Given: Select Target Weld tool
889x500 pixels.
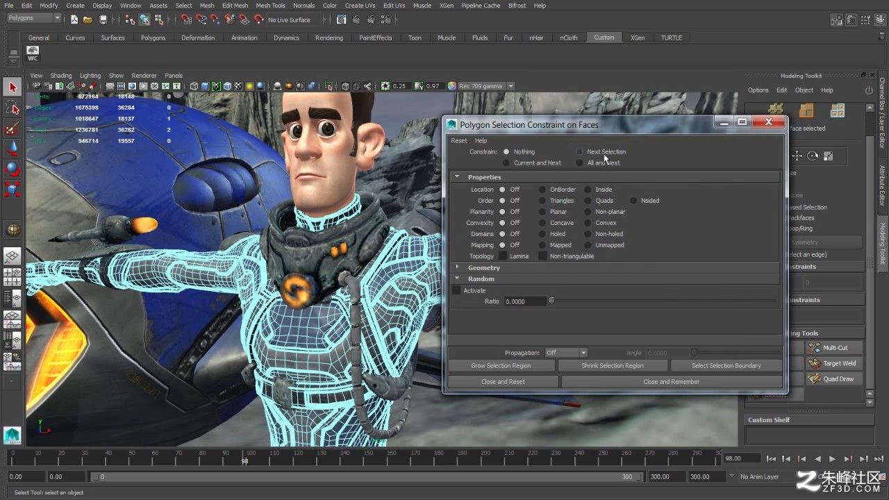Looking at the screenshot, I should pyautogui.click(x=836, y=363).
